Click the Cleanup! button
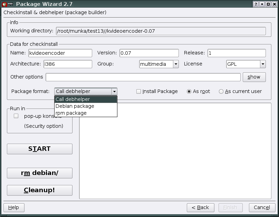Screen dimensions: 279x217 [x=40, y=190]
